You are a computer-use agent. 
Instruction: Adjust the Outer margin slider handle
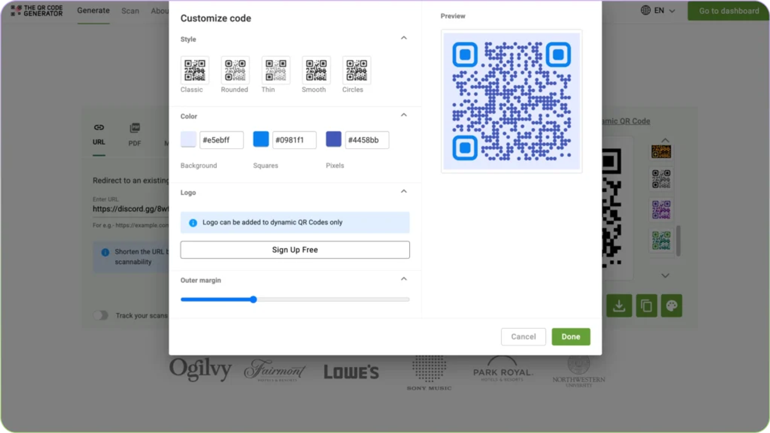(x=253, y=299)
